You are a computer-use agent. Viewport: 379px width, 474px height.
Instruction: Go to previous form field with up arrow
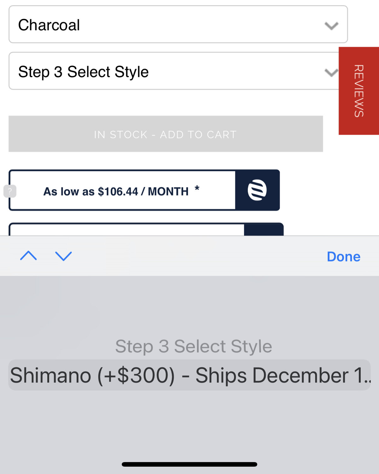[28, 256]
